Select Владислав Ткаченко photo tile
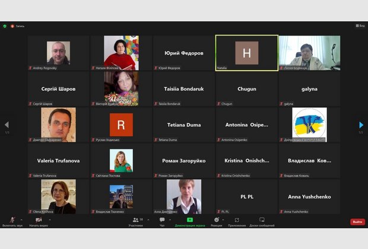Image resolution: width=368 pixels, height=249 pixels. (x=121, y=196)
